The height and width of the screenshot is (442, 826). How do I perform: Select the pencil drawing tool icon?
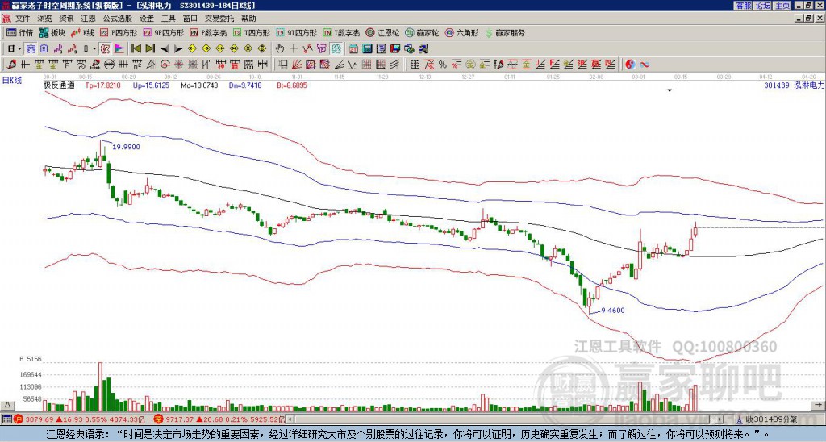(x=11, y=65)
